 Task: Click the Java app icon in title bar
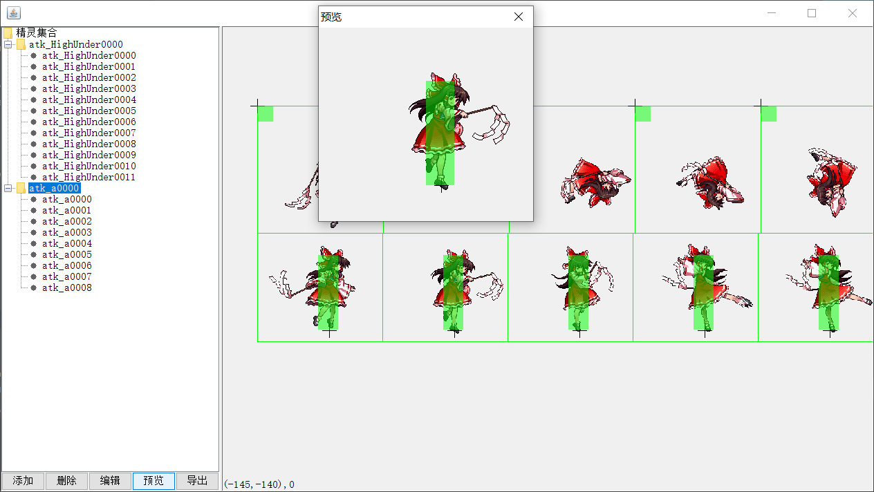pos(14,13)
